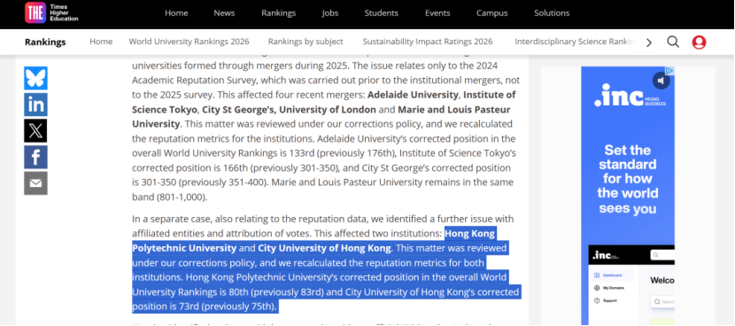This screenshot has height=326, width=735.
Task: Open the Jobs menu
Action: pyautogui.click(x=330, y=13)
